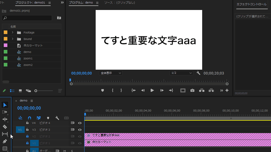
Task: Open Program monitor settings wrench
Action: tap(198, 73)
